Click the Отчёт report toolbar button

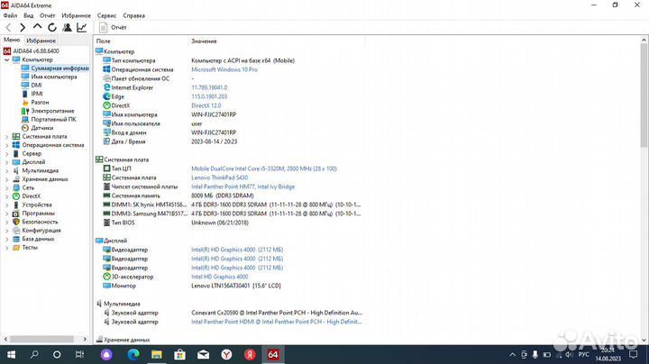(113, 28)
